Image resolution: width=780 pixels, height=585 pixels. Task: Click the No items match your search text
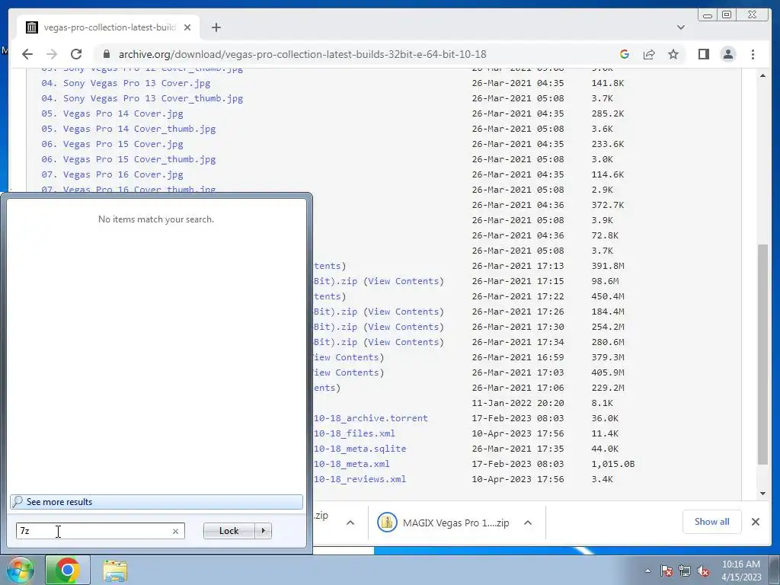click(x=156, y=219)
